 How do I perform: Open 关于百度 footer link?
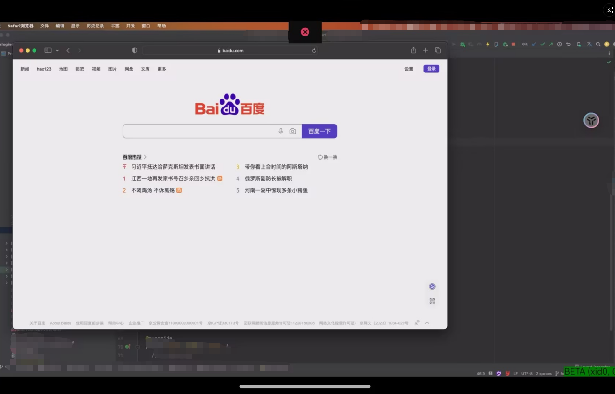pos(37,323)
